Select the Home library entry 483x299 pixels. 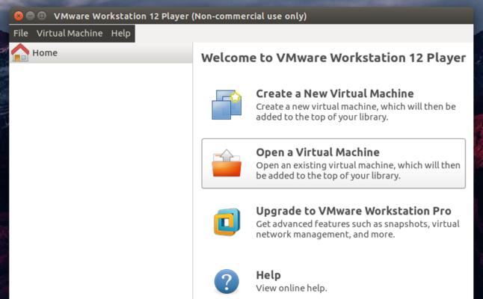(101, 53)
